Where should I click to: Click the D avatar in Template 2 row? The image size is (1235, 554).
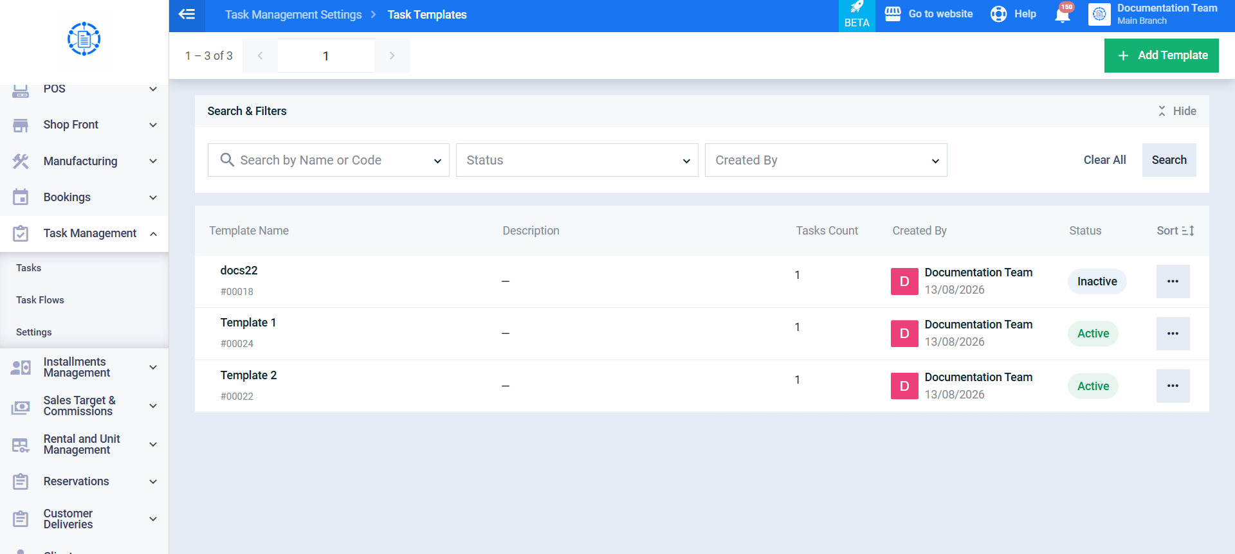click(904, 386)
